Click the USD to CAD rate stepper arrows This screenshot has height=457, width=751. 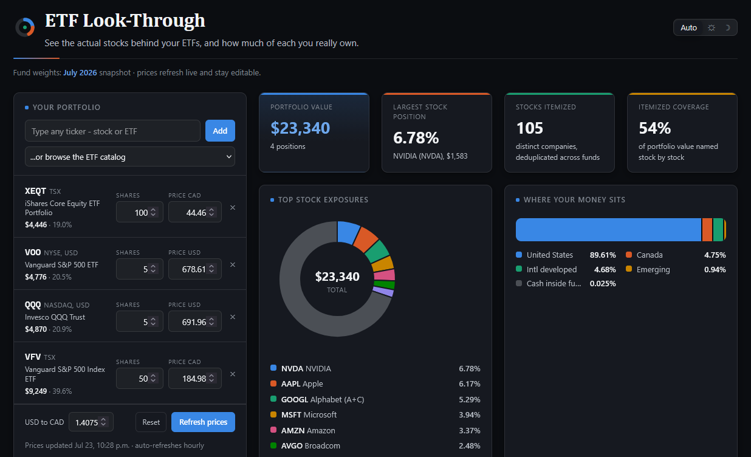pos(103,422)
